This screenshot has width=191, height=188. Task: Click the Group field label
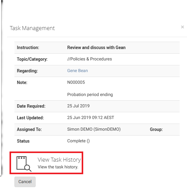click(156, 129)
